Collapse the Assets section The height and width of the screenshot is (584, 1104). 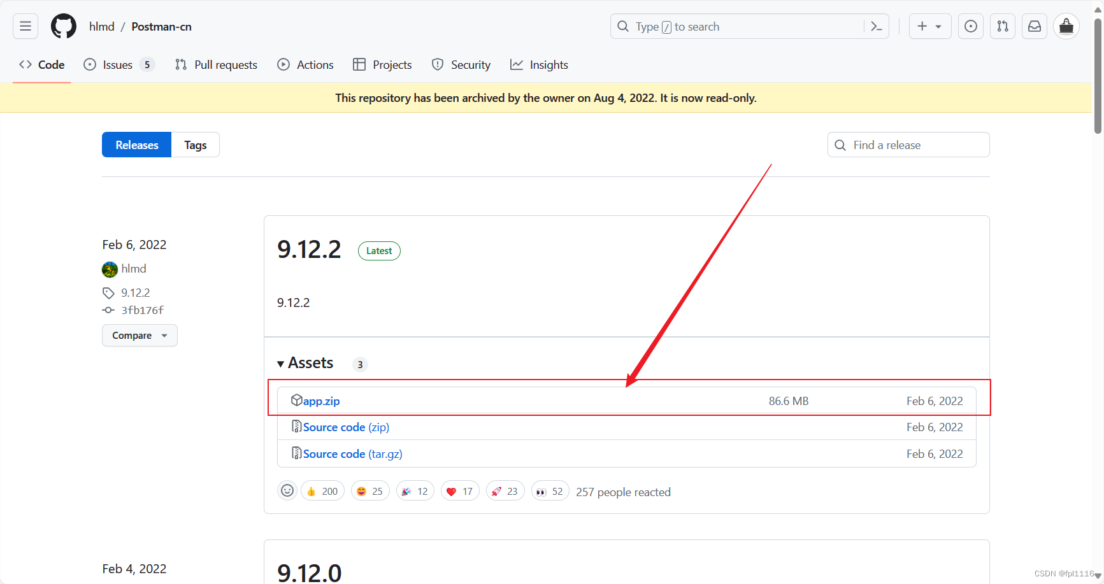(x=305, y=363)
